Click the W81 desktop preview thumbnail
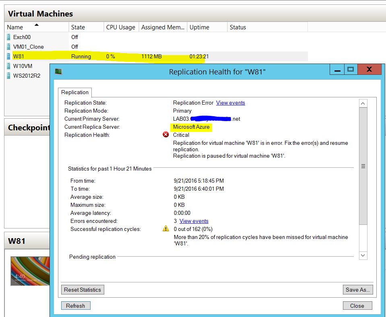This screenshot has width=386, height=317. coord(30,271)
